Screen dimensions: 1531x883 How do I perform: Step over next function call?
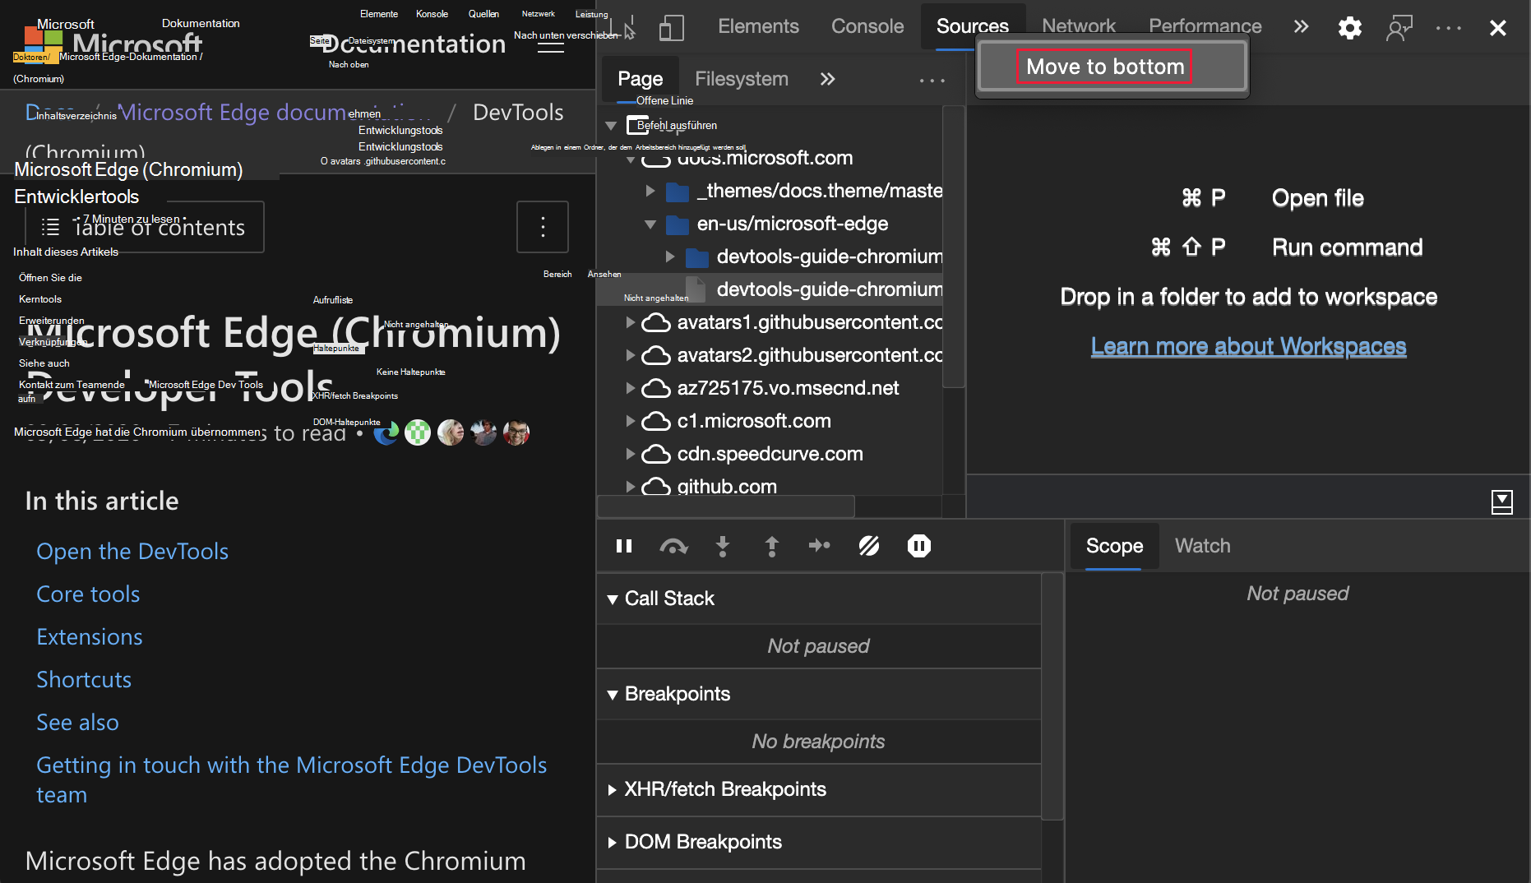point(673,546)
